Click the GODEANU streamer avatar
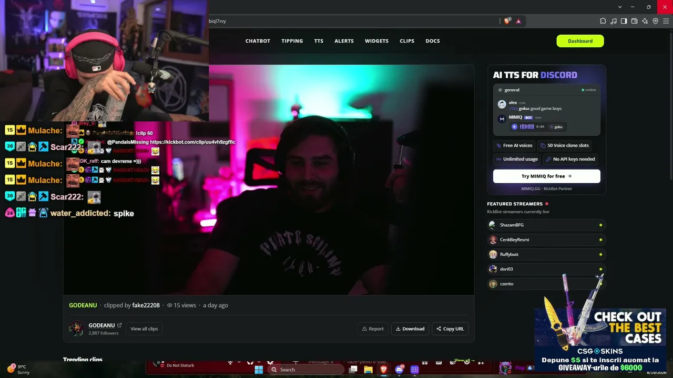The image size is (673, 378). pos(76,329)
